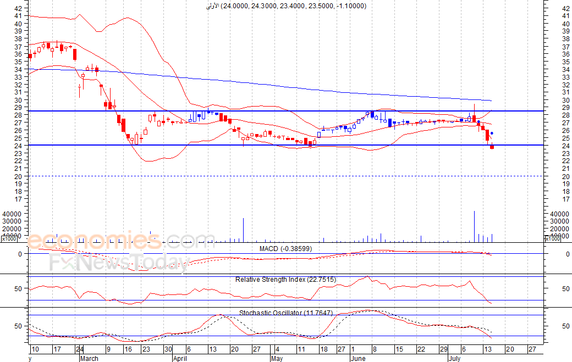
Task: Click date label 30 on the time axis
Action: pos(168,349)
